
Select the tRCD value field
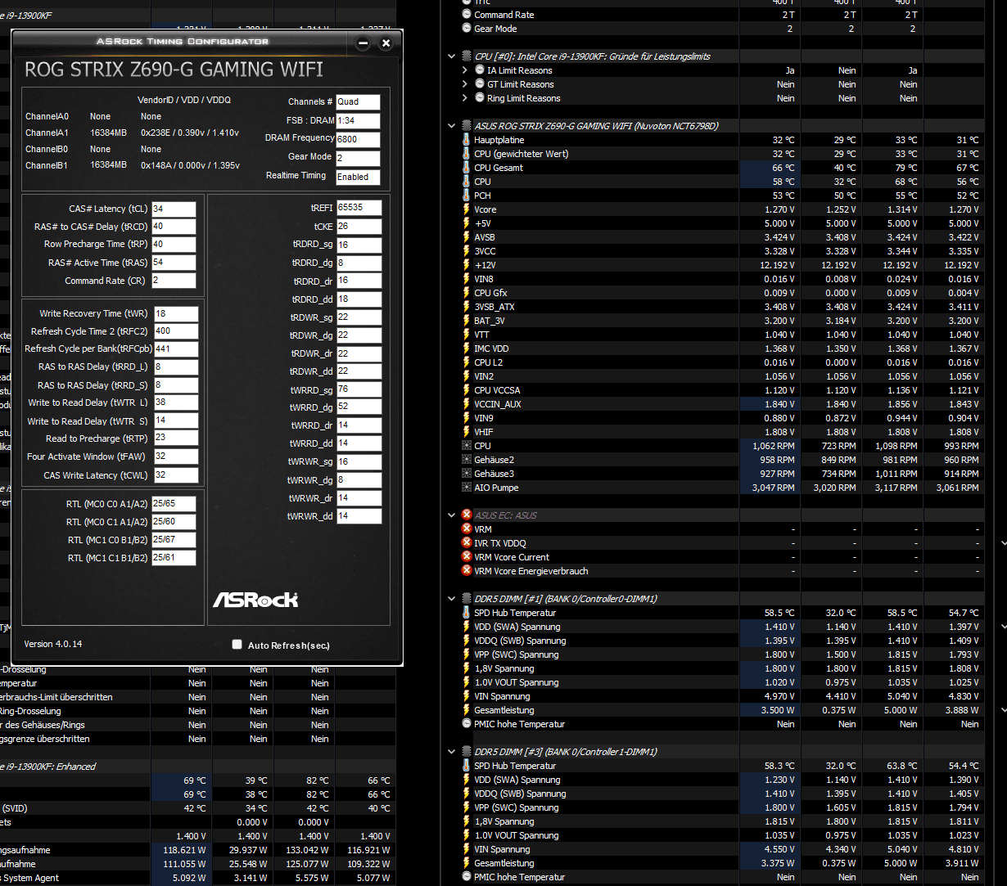tap(174, 227)
